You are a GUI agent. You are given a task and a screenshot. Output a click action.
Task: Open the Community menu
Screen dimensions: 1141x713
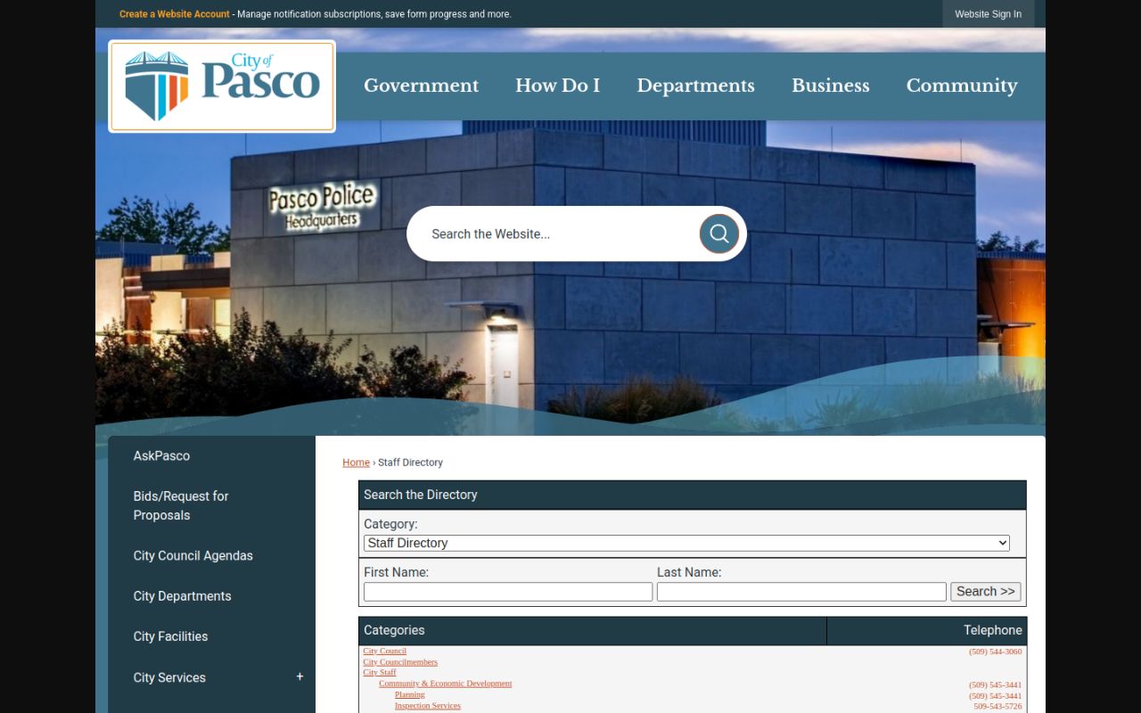point(962,86)
